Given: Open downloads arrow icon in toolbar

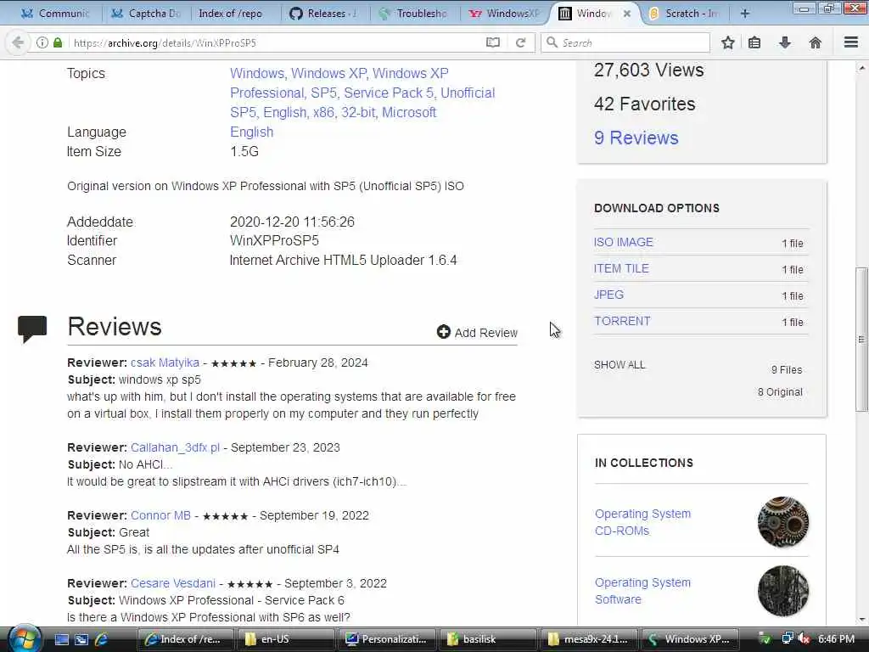Looking at the screenshot, I should 785,42.
